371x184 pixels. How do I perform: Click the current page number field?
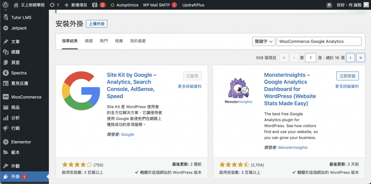(x=310, y=58)
